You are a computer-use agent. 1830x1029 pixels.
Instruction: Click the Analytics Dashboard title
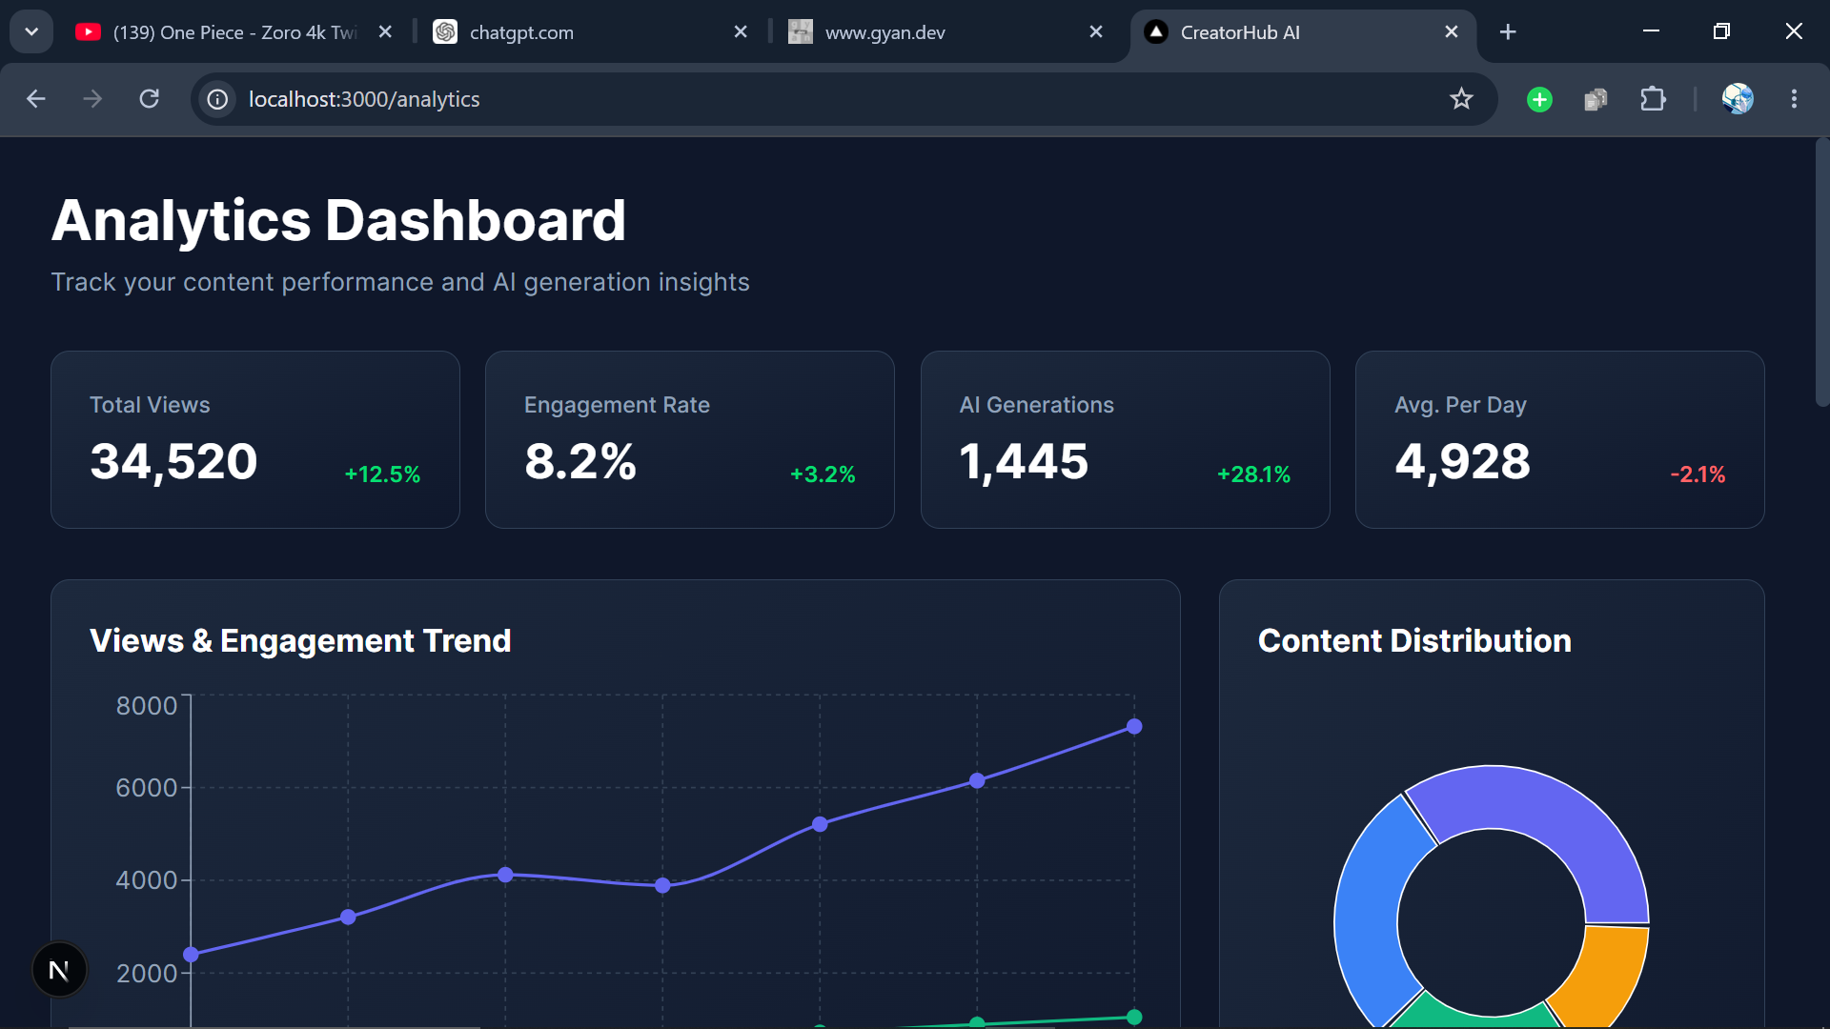pos(338,220)
